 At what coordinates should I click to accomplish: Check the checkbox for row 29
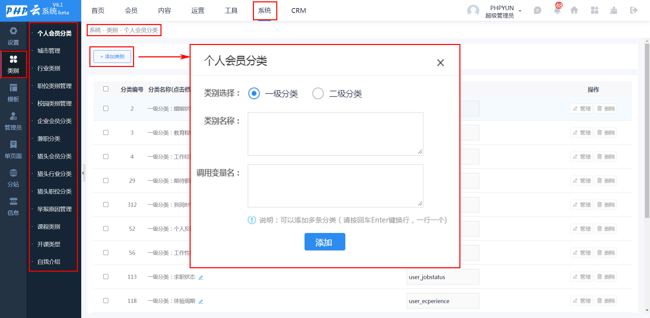(x=106, y=181)
